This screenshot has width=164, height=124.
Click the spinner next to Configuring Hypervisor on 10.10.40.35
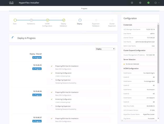52,80
